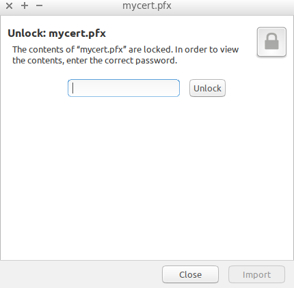The image size is (294, 288).
Task: Click the locked contents description text
Action: tap(125, 55)
